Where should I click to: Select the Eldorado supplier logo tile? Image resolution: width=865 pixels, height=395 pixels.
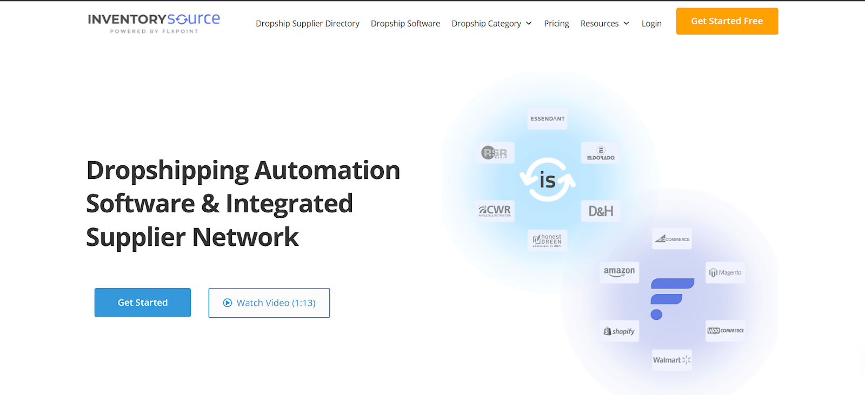(600, 153)
